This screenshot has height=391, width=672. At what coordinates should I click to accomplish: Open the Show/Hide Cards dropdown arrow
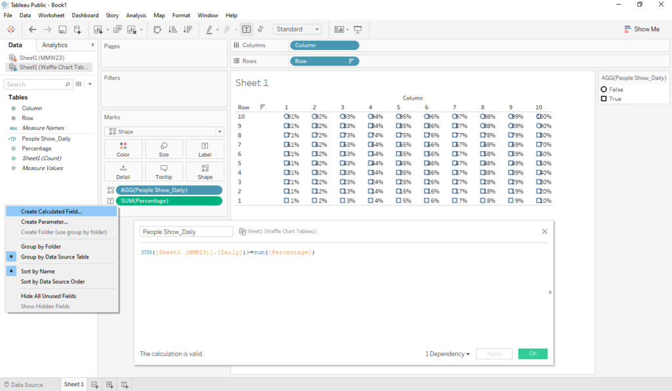click(x=347, y=30)
